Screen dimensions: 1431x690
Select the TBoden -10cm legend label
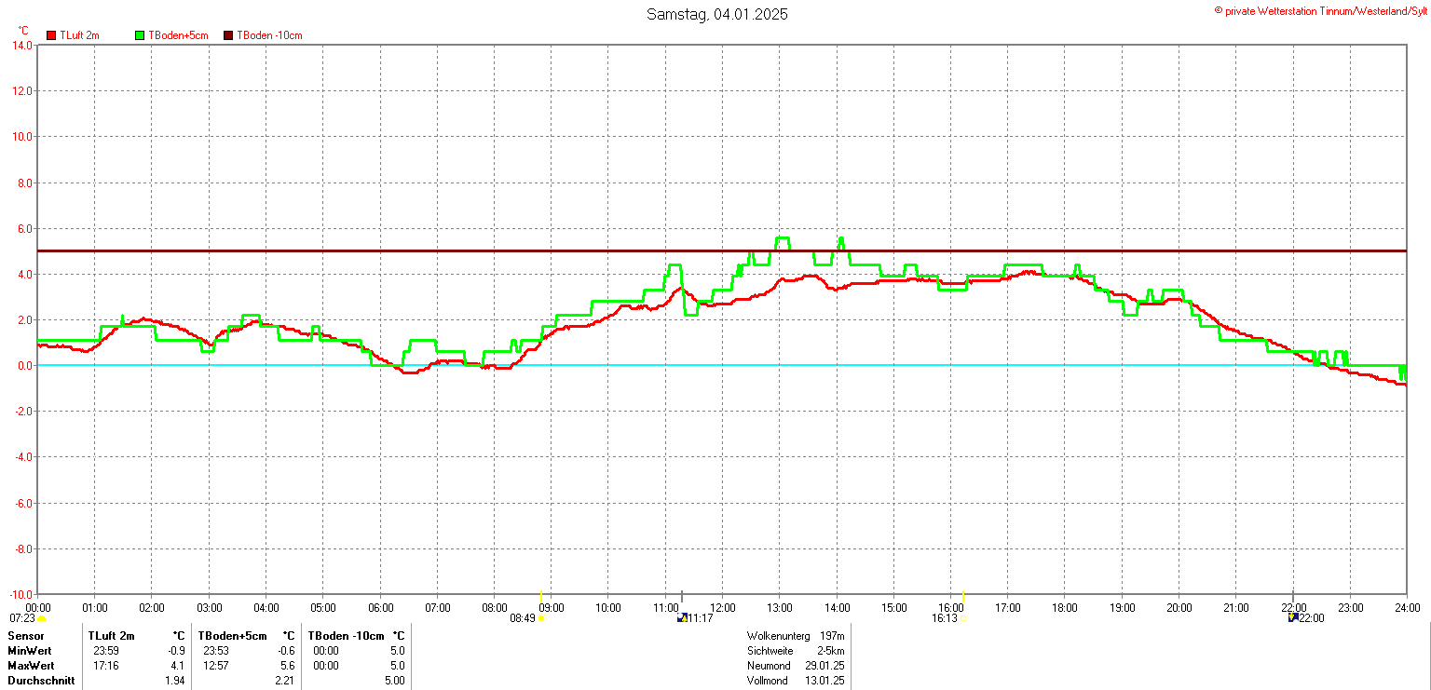[x=269, y=35]
